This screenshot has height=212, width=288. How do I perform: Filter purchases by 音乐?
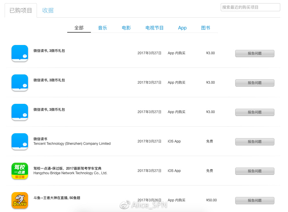tap(102, 28)
